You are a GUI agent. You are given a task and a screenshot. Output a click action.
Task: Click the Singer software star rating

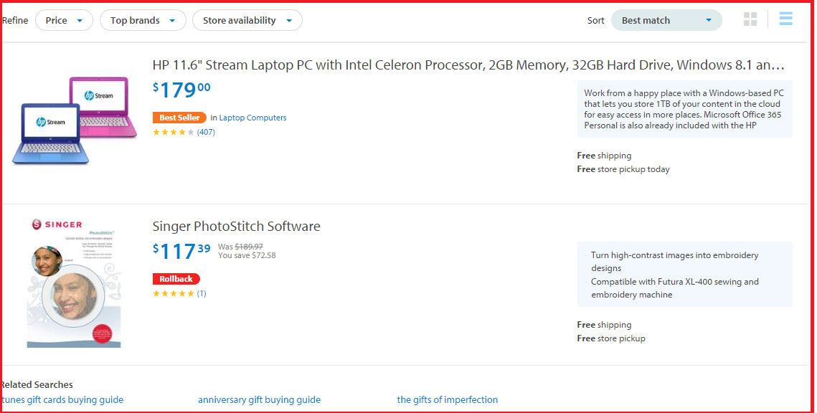[x=174, y=293]
